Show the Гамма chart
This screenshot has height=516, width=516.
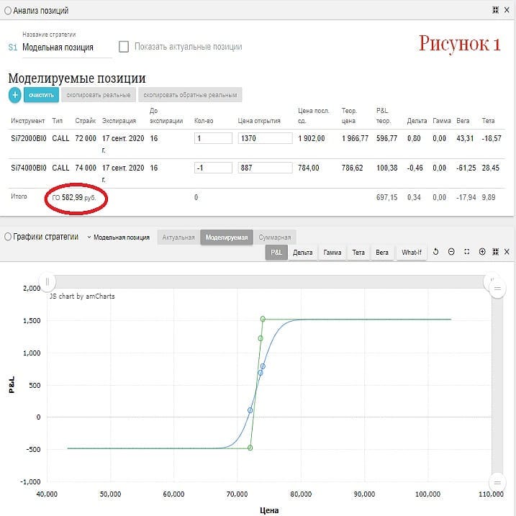click(332, 253)
